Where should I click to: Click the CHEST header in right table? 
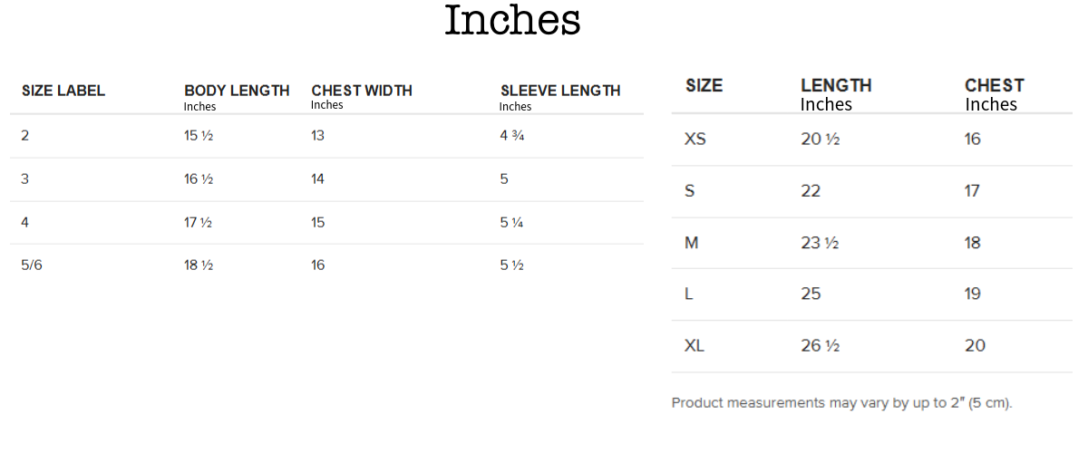point(995,86)
